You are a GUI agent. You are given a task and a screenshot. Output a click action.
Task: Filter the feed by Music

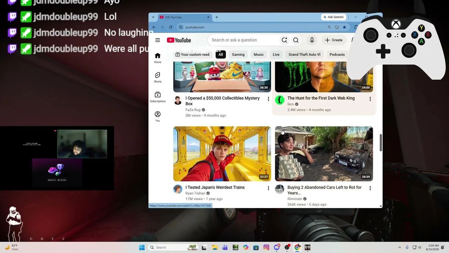259,54
